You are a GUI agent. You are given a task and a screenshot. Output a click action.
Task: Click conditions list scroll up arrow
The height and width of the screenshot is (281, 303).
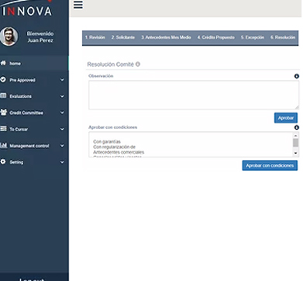tap(295, 135)
